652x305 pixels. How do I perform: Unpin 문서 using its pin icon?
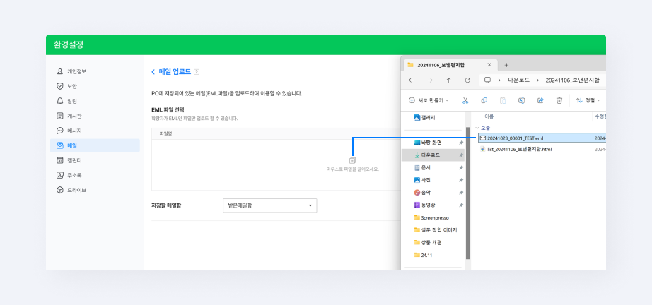pyautogui.click(x=461, y=167)
